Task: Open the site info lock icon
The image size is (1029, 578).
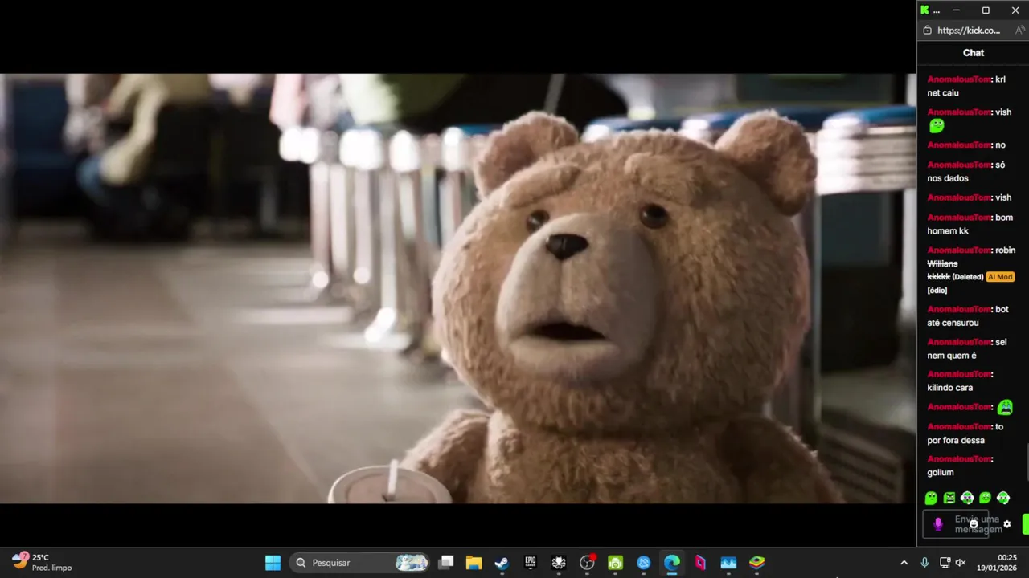Action: (x=927, y=31)
